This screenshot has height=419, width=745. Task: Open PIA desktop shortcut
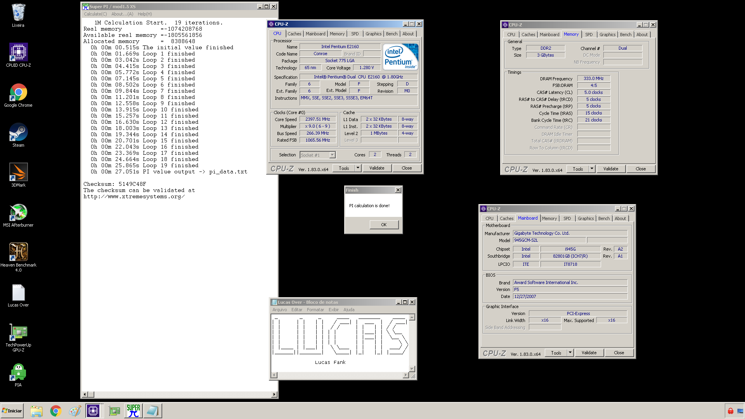pos(18,375)
